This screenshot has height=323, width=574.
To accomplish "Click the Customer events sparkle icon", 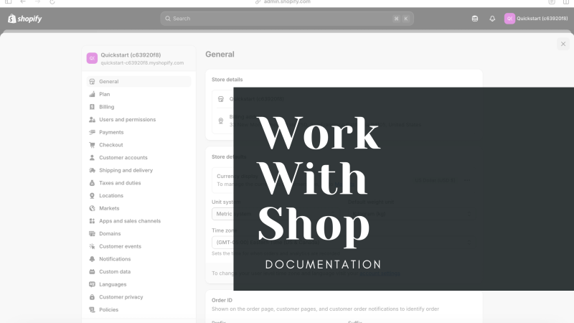I will [92, 246].
